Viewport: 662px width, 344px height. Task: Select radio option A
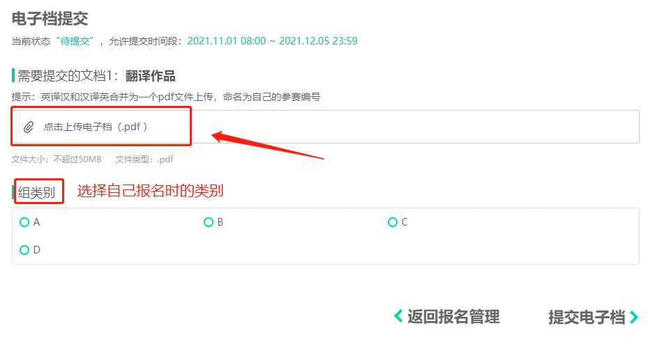tap(24, 222)
